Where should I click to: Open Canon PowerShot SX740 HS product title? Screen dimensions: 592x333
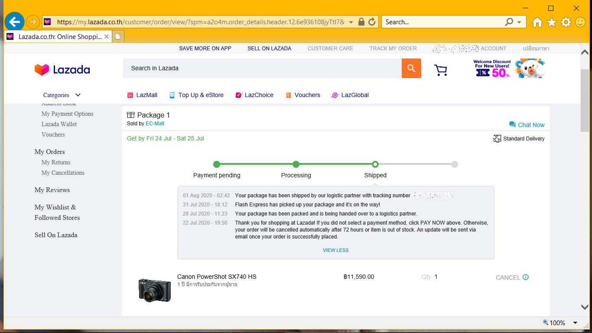click(x=217, y=277)
